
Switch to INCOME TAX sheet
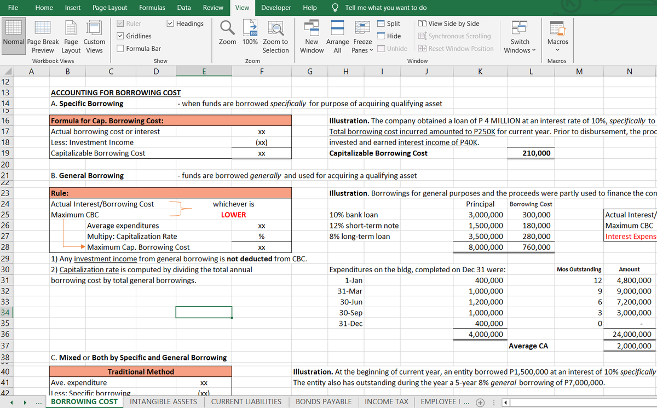386,401
